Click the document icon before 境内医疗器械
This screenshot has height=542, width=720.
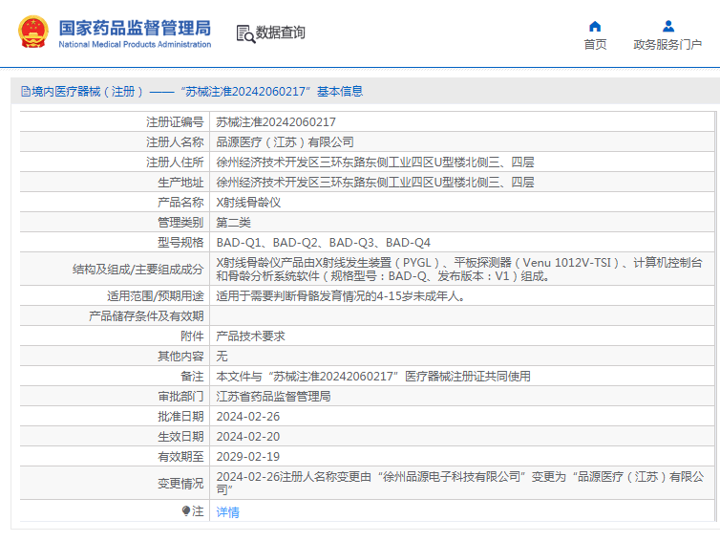click(x=26, y=92)
